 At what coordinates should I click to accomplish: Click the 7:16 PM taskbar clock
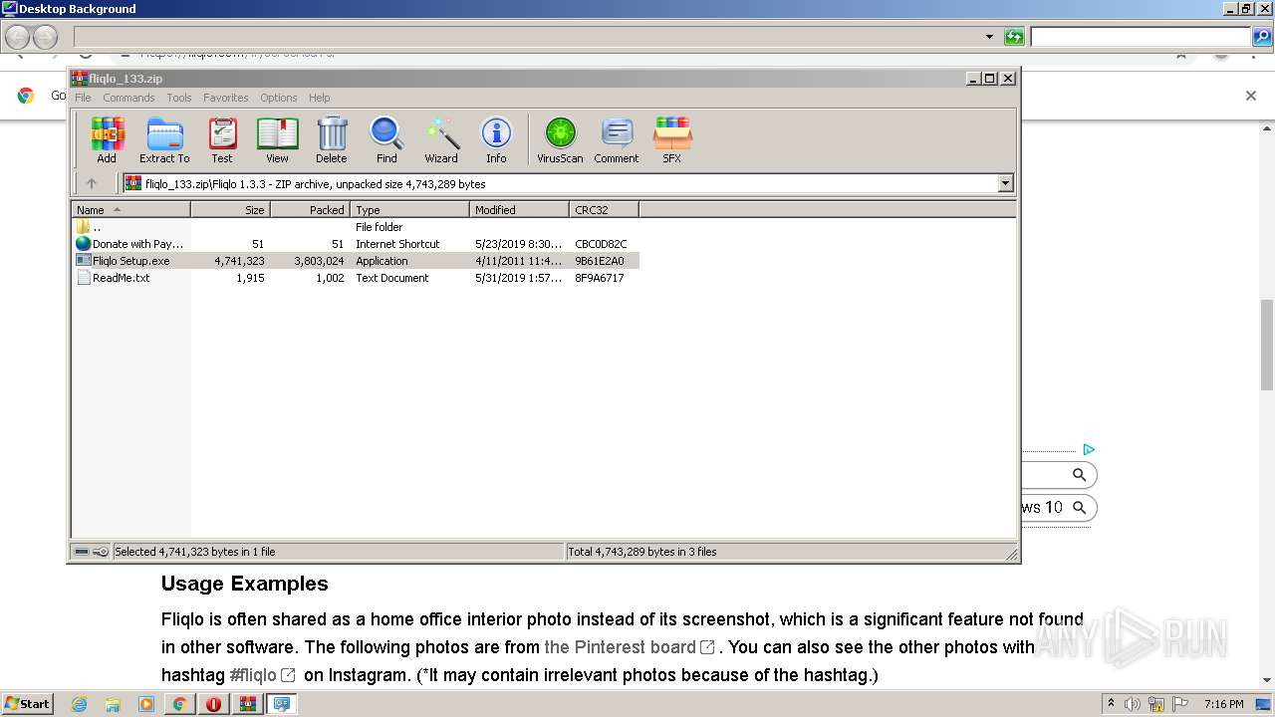click(x=1223, y=704)
